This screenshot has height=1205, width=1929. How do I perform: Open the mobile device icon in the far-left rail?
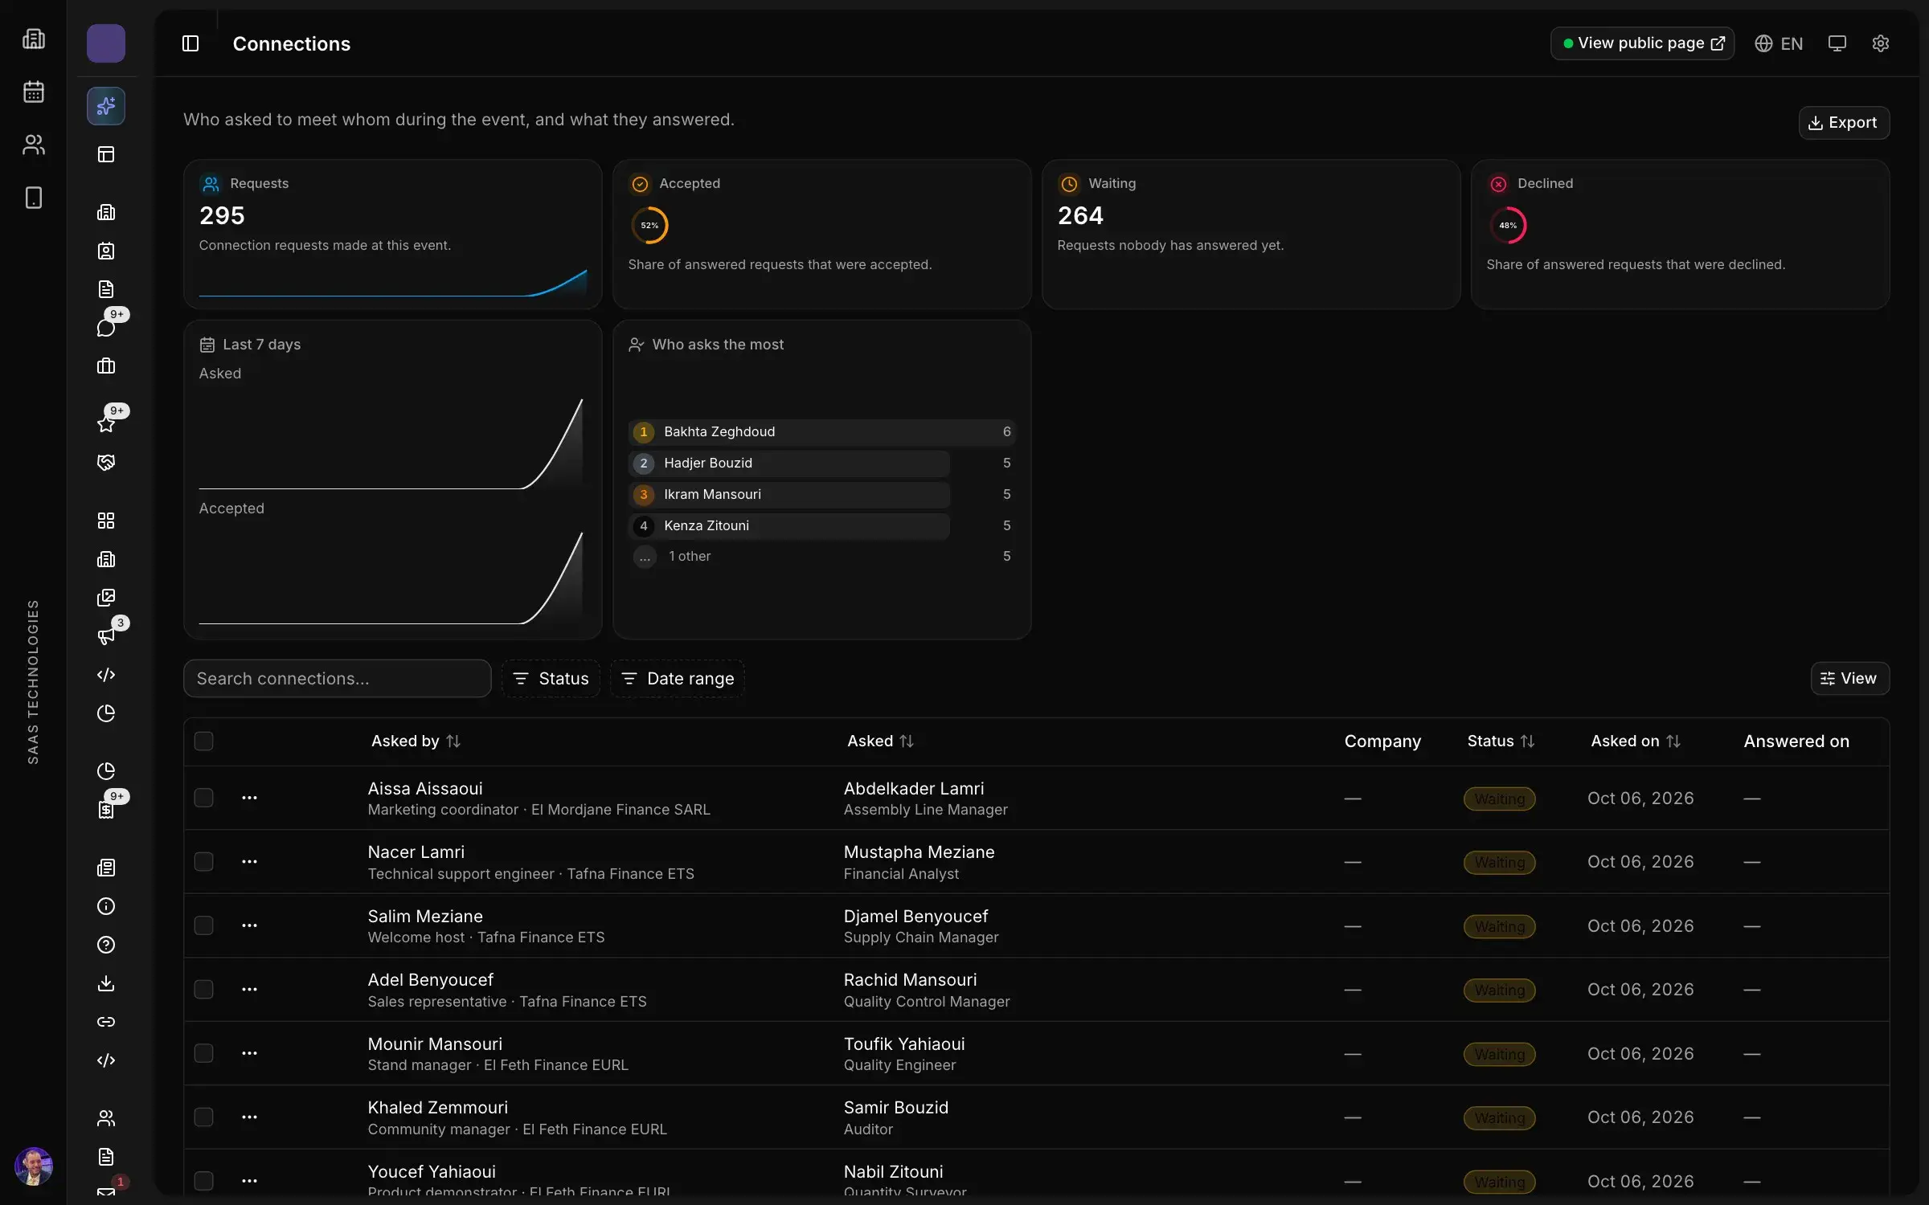34,198
